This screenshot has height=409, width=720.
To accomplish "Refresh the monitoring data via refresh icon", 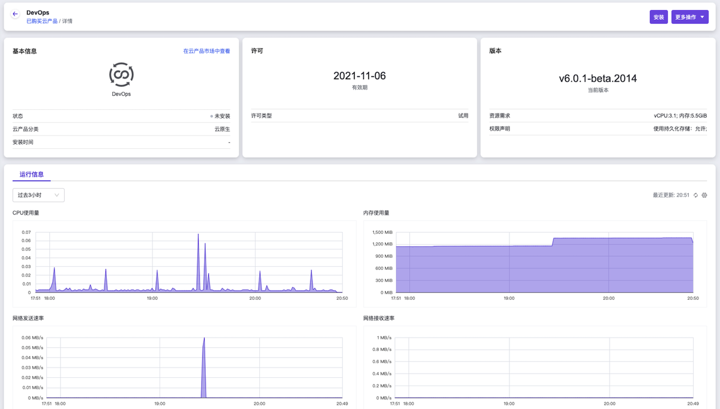I will coord(696,196).
